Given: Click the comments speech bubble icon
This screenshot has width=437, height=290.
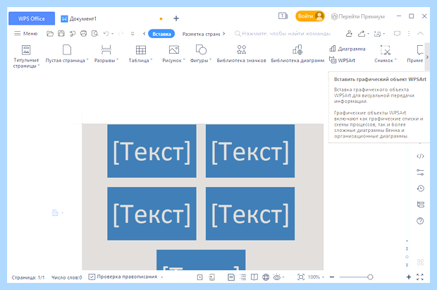Looking at the screenshot, I should pos(397,34).
